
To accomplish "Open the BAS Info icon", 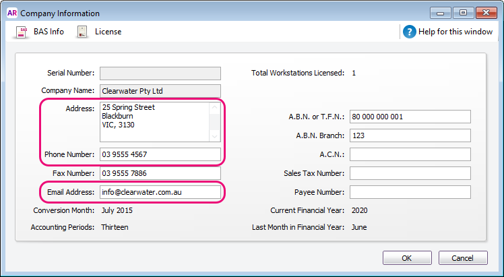I will click(22, 32).
